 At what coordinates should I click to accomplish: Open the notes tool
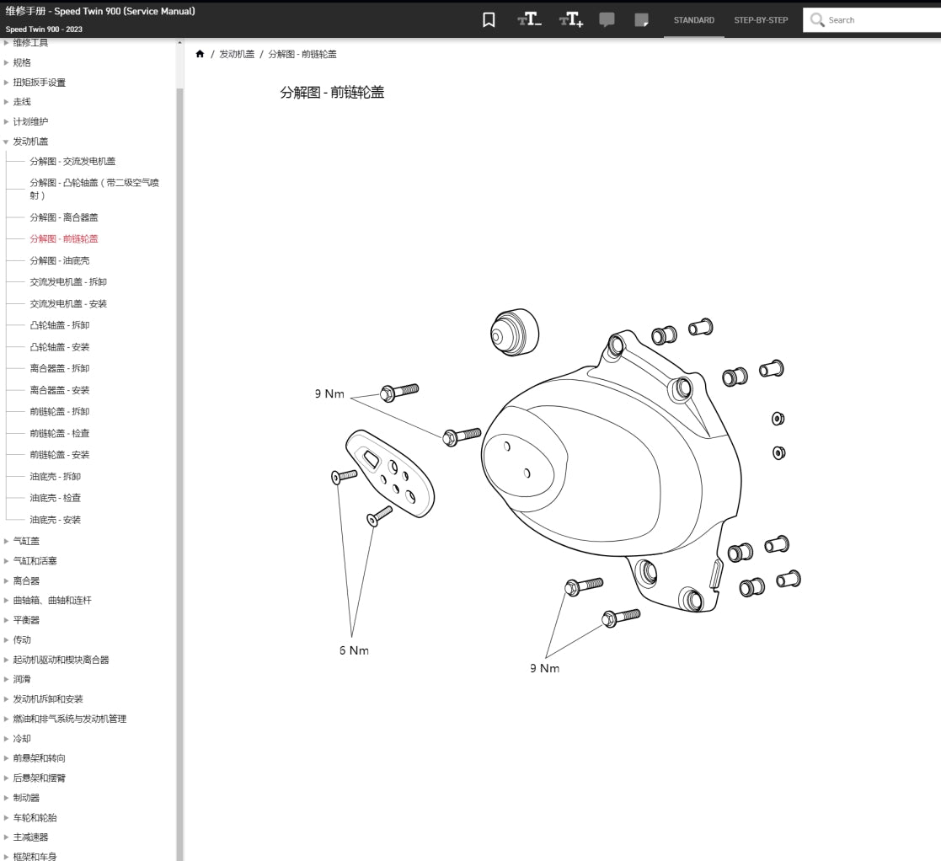pyautogui.click(x=640, y=19)
